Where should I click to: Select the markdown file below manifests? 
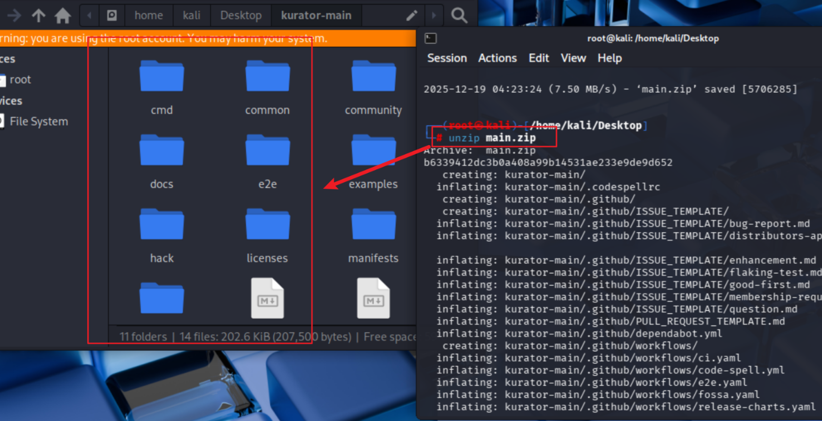click(373, 299)
